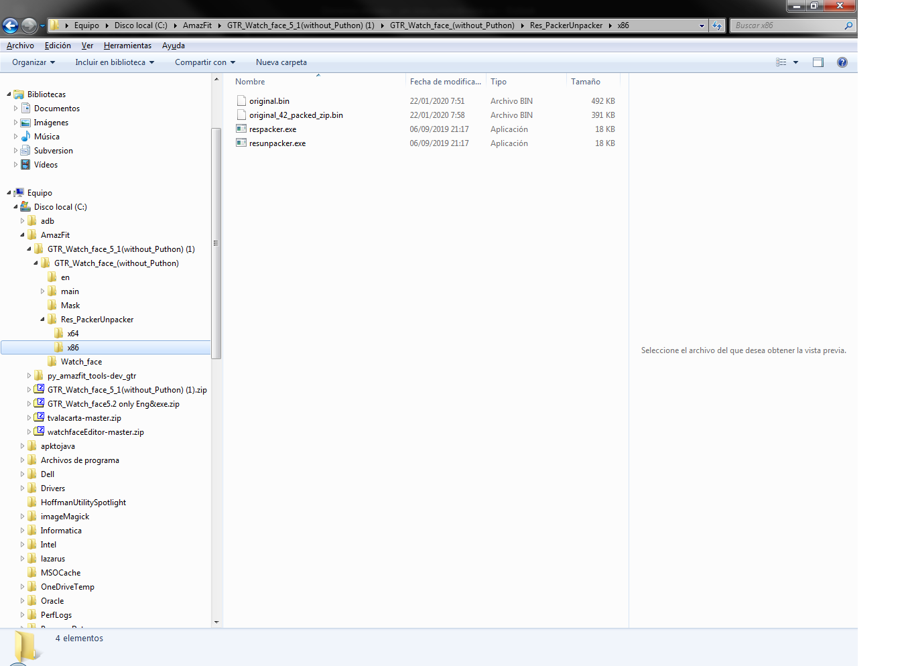Click the Nueva carpeta button
Viewport: 906px width, 666px height.
pyautogui.click(x=281, y=62)
